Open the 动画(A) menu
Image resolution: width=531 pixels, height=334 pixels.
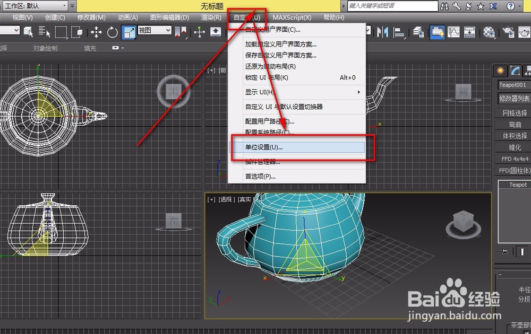click(127, 17)
